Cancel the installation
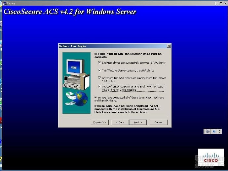This screenshot has height=171, width=228. [x=159, y=122]
